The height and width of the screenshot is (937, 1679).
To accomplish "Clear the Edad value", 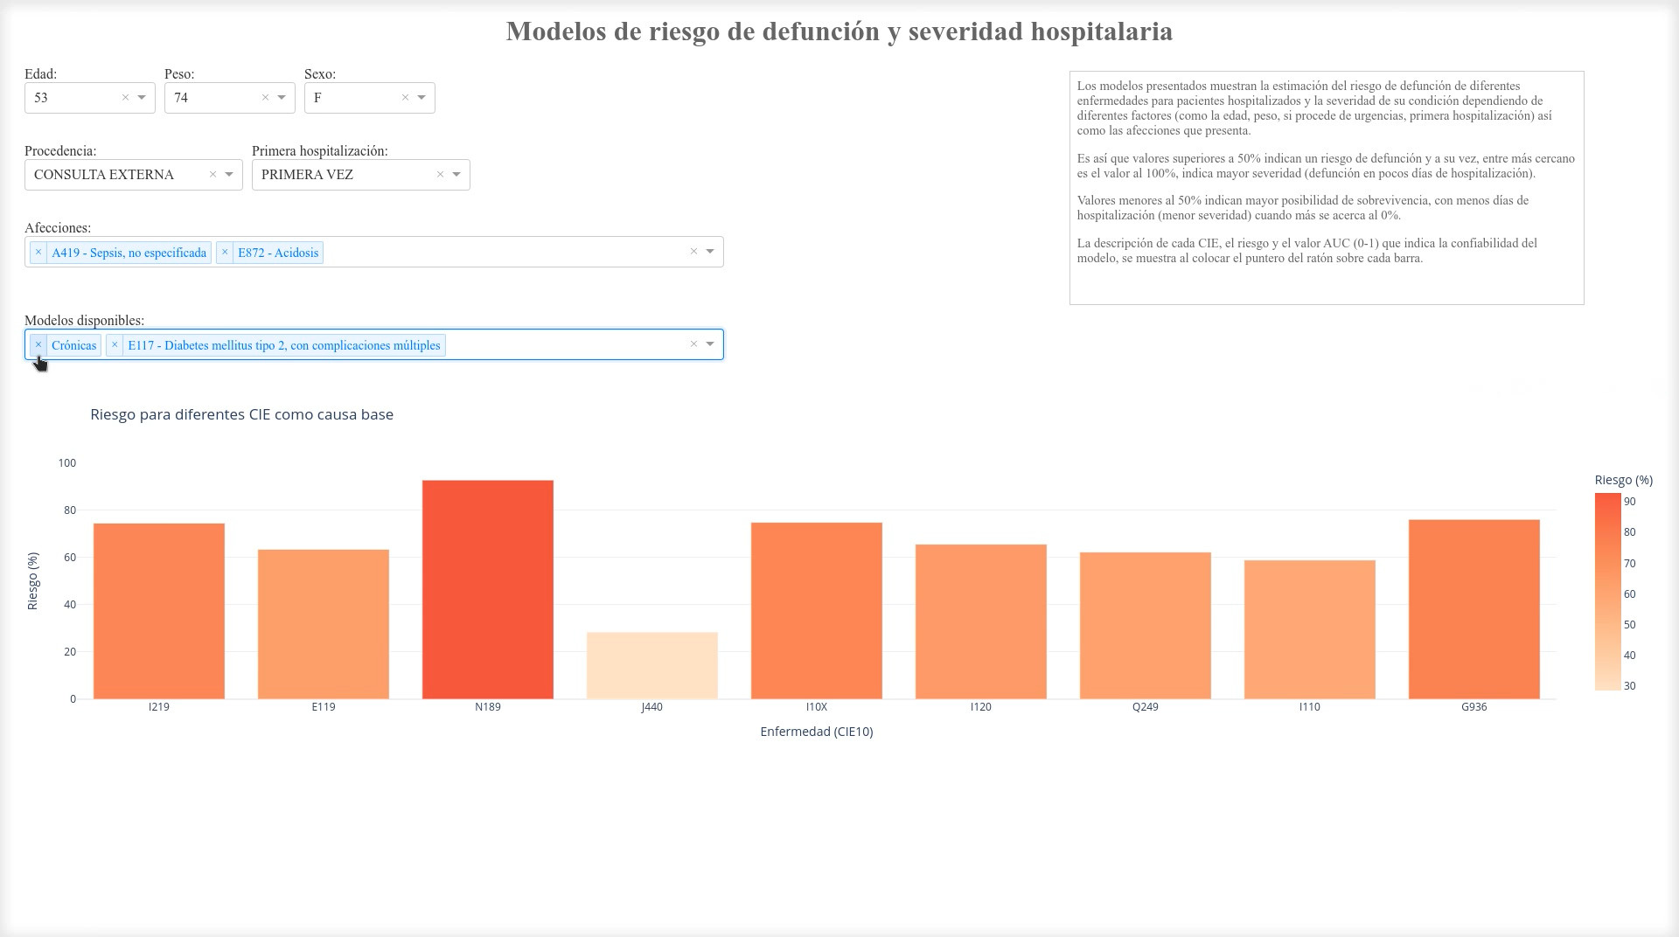I will 125,98.
